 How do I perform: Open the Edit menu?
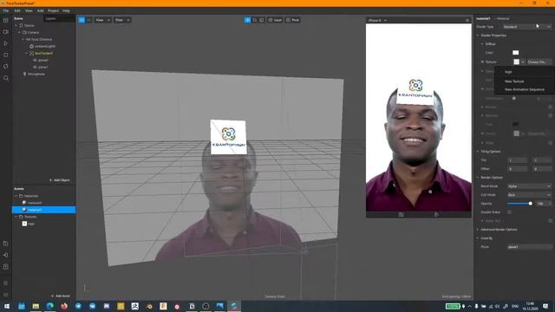click(x=17, y=10)
